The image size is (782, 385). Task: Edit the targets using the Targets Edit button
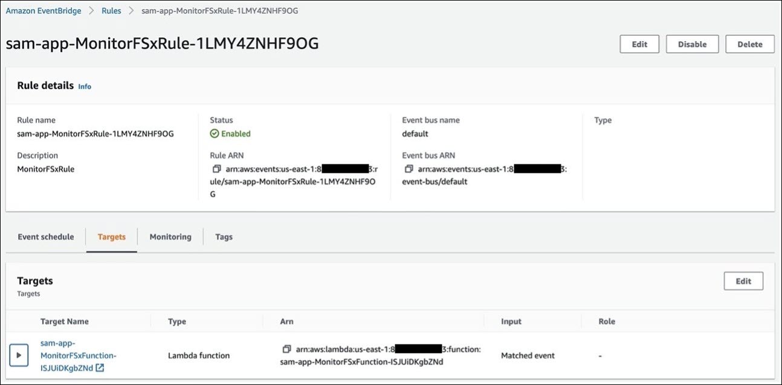743,281
